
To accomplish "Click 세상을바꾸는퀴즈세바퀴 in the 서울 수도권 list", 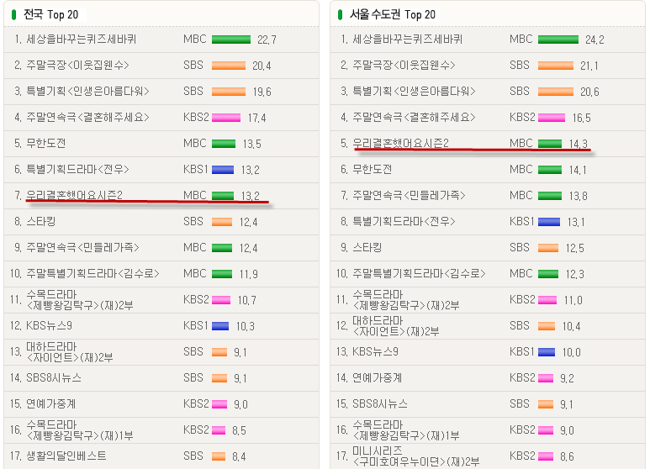I will (x=408, y=40).
